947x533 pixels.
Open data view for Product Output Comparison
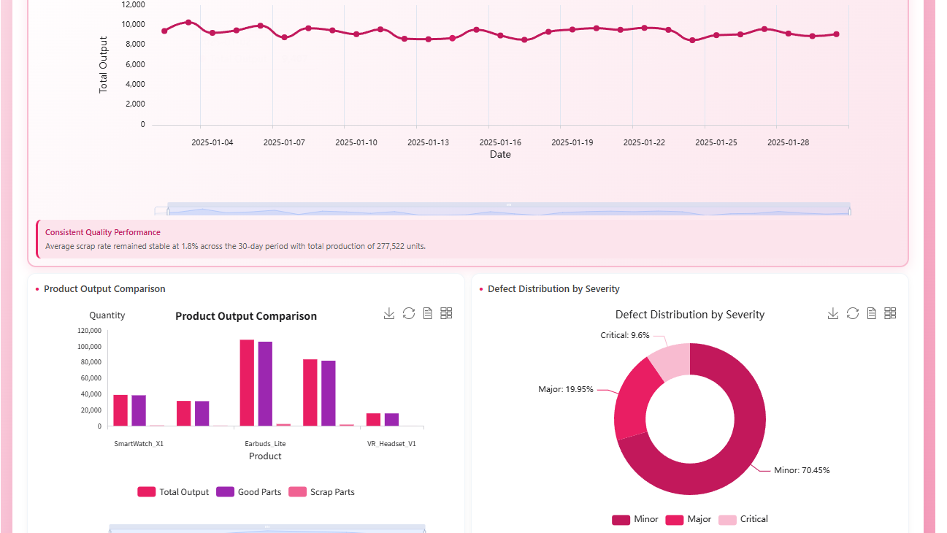(428, 313)
